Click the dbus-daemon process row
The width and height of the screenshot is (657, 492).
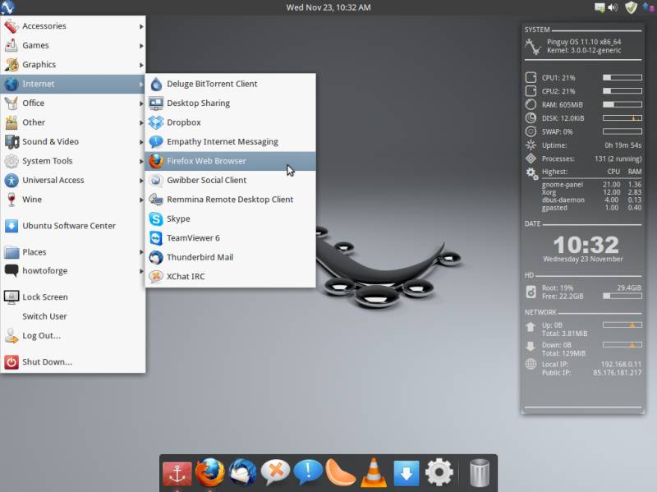tap(591, 200)
